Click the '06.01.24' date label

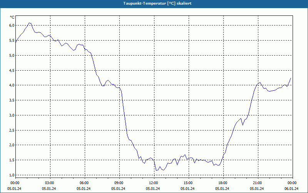click(x=291, y=188)
